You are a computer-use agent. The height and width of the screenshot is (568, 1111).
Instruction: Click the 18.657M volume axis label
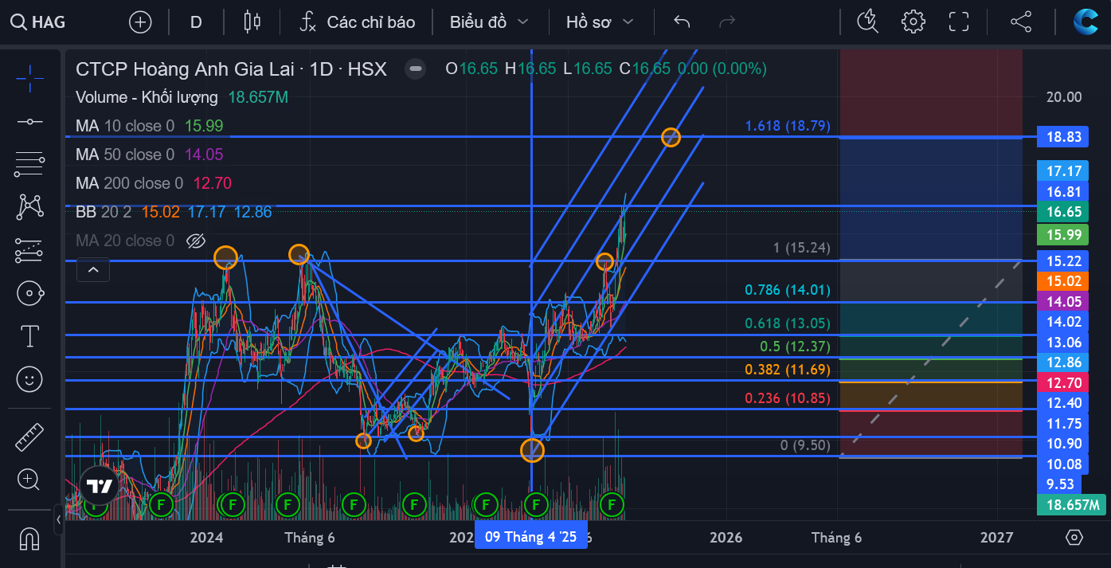tap(1072, 505)
